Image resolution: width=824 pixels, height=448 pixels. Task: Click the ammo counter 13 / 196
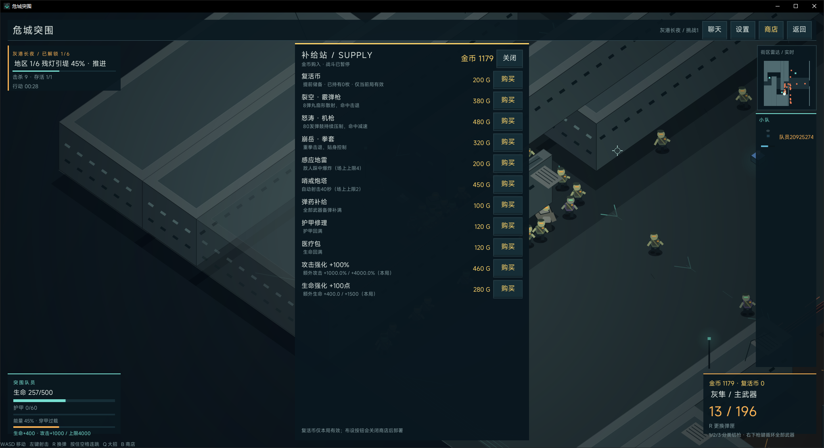(732, 411)
